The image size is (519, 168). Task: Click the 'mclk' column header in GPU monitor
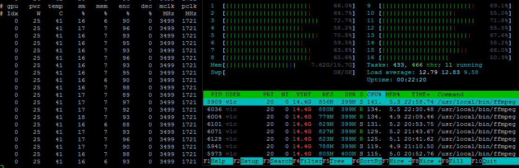166,6
